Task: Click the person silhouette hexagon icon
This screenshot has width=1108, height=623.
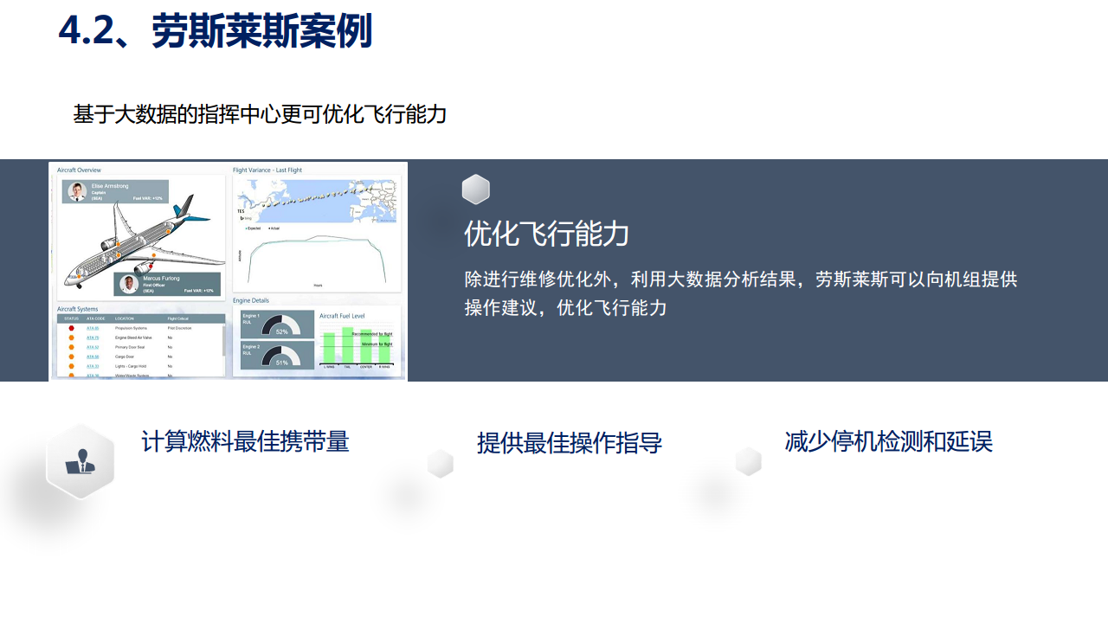Action: pos(80,461)
